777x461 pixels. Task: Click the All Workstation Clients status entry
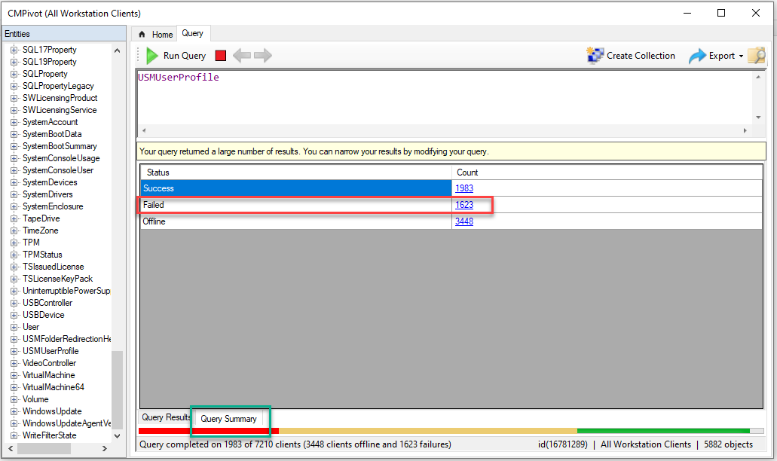click(646, 444)
